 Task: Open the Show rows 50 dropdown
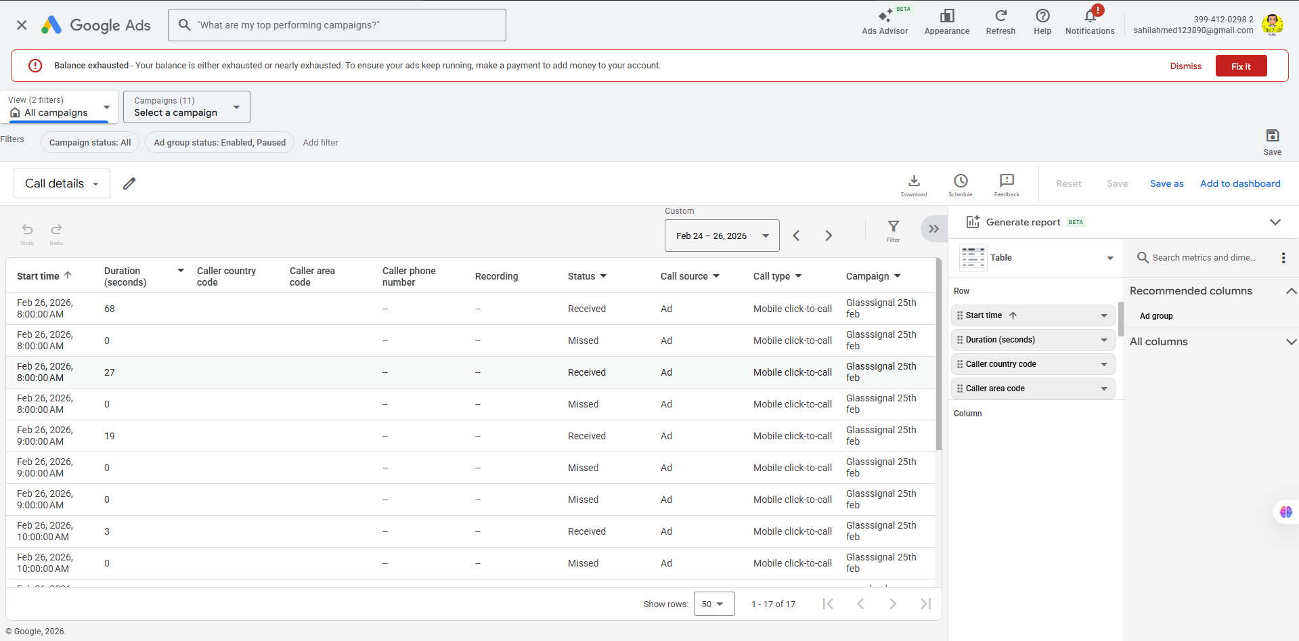713,604
